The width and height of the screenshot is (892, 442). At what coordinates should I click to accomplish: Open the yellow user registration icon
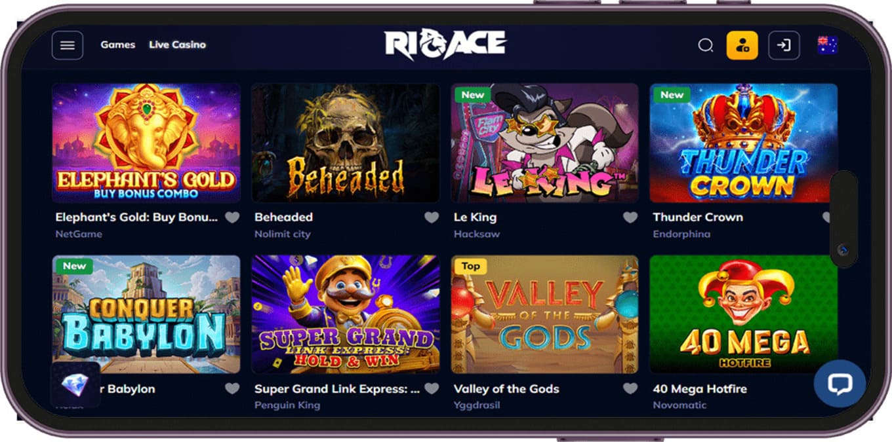[742, 45]
